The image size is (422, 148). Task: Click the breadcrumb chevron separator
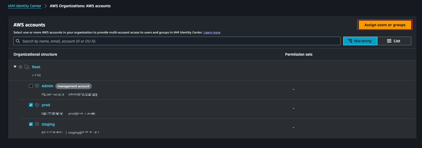pos(46,6)
